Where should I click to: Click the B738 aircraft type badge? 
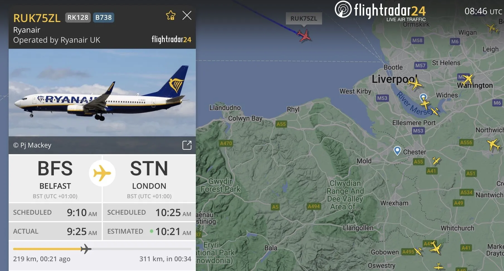tap(103, 18)
